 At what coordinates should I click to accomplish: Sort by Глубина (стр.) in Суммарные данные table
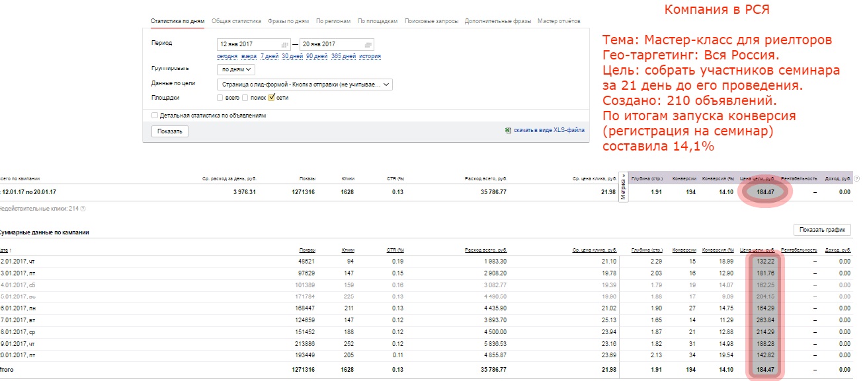click(647, 250)
